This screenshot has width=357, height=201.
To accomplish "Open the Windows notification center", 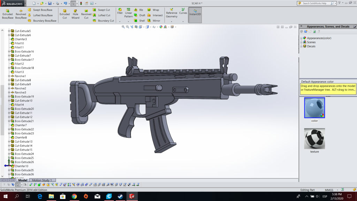I will (349, 196).
